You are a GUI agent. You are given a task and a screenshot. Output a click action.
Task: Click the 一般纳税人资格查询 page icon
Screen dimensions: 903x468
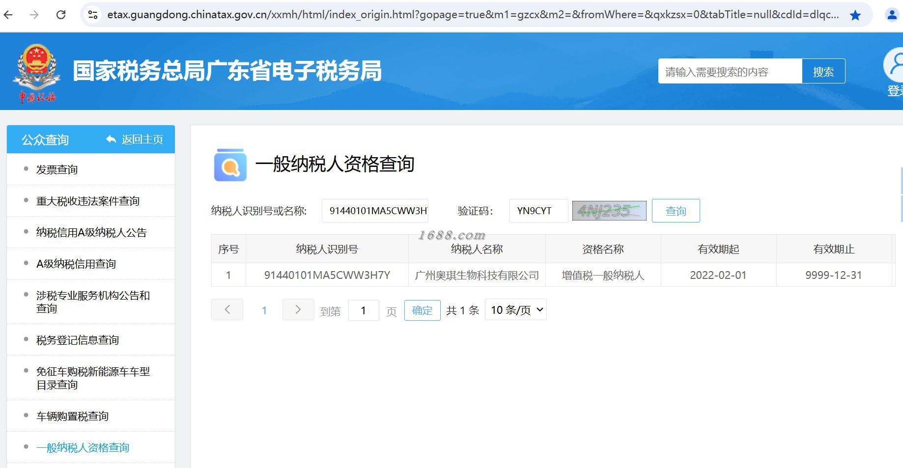(x=230, y=165)
